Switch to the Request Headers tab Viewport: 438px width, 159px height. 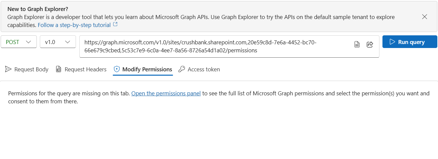coord(81,69)
